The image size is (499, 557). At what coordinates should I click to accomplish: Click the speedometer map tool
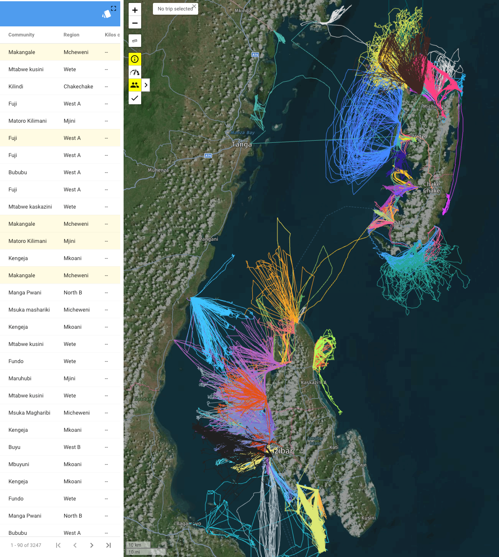click(x=134, y=72)
